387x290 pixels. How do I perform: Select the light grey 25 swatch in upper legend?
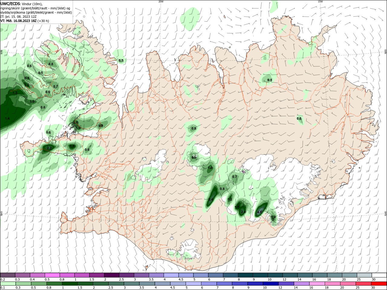pos(364,275)
